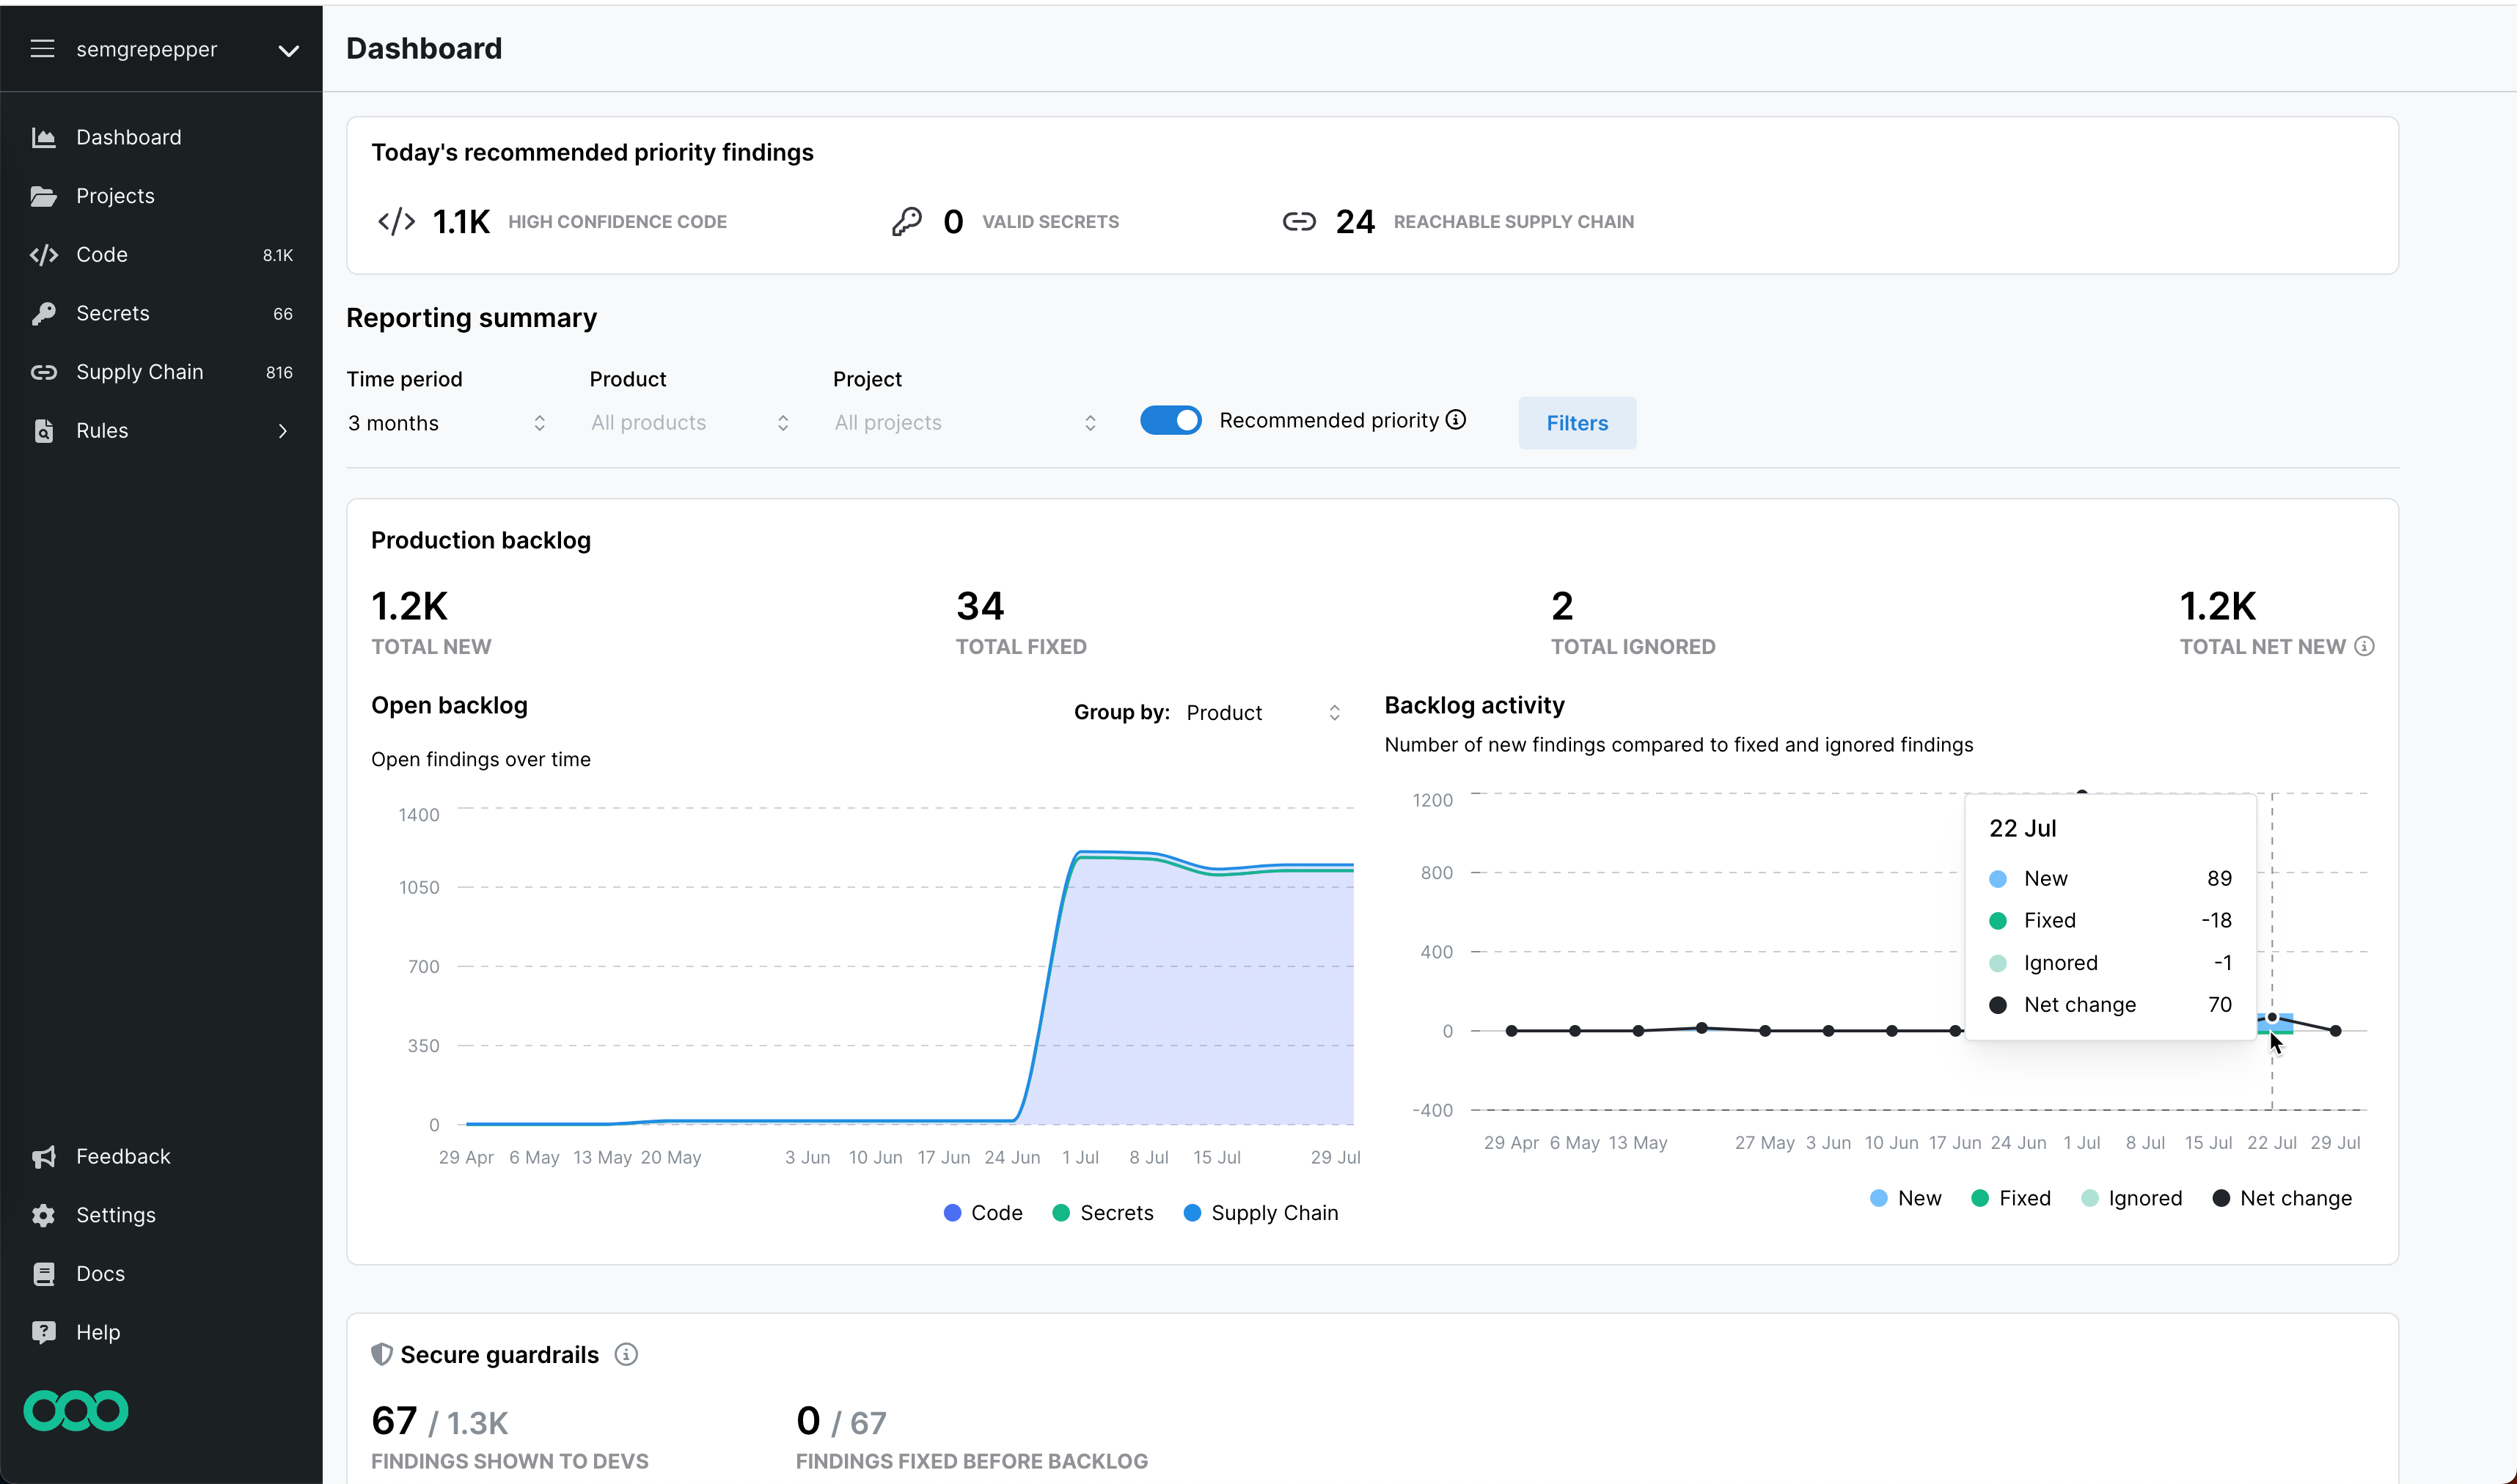Open the Time period 3 months dropdown

[x=447, y=423]
